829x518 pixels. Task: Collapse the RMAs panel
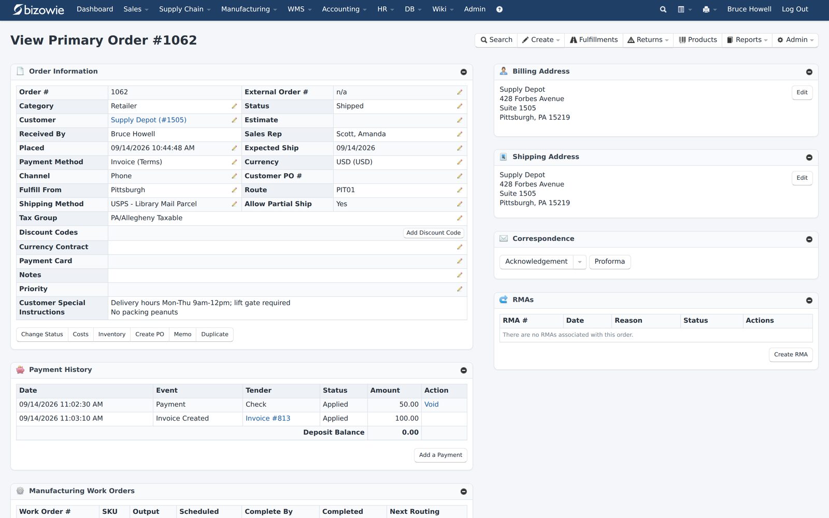pyautogui.click(x=809, y=300)
